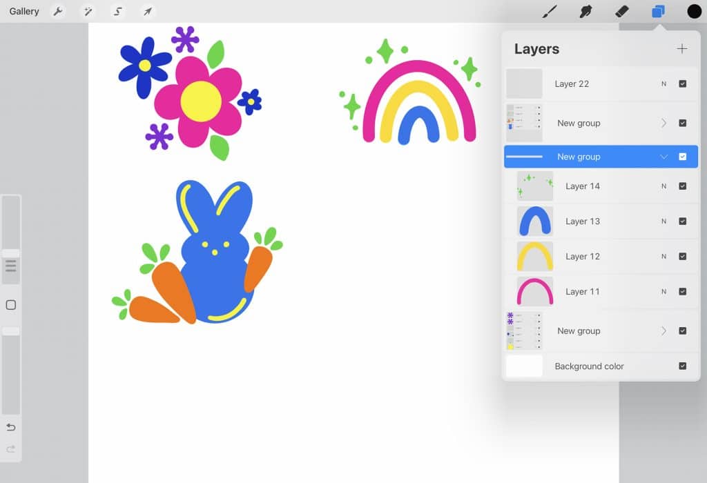The height and width of the screenshot is (483, 707).
Task: Hide Layer 11 pink arch
Action: (683, 291)
